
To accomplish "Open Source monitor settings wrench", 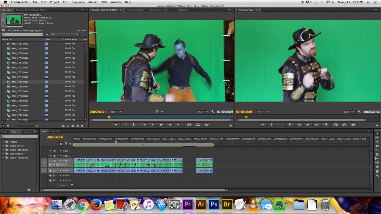I will click(213, 112).
